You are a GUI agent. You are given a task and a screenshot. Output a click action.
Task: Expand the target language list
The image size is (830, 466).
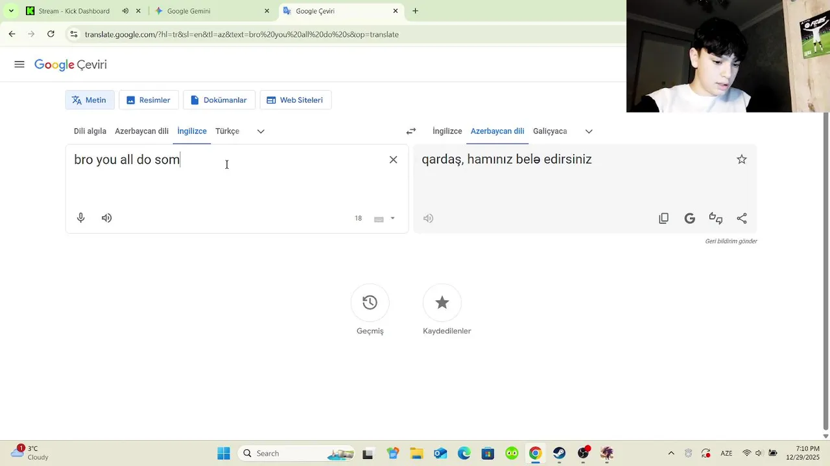point(589,131)
